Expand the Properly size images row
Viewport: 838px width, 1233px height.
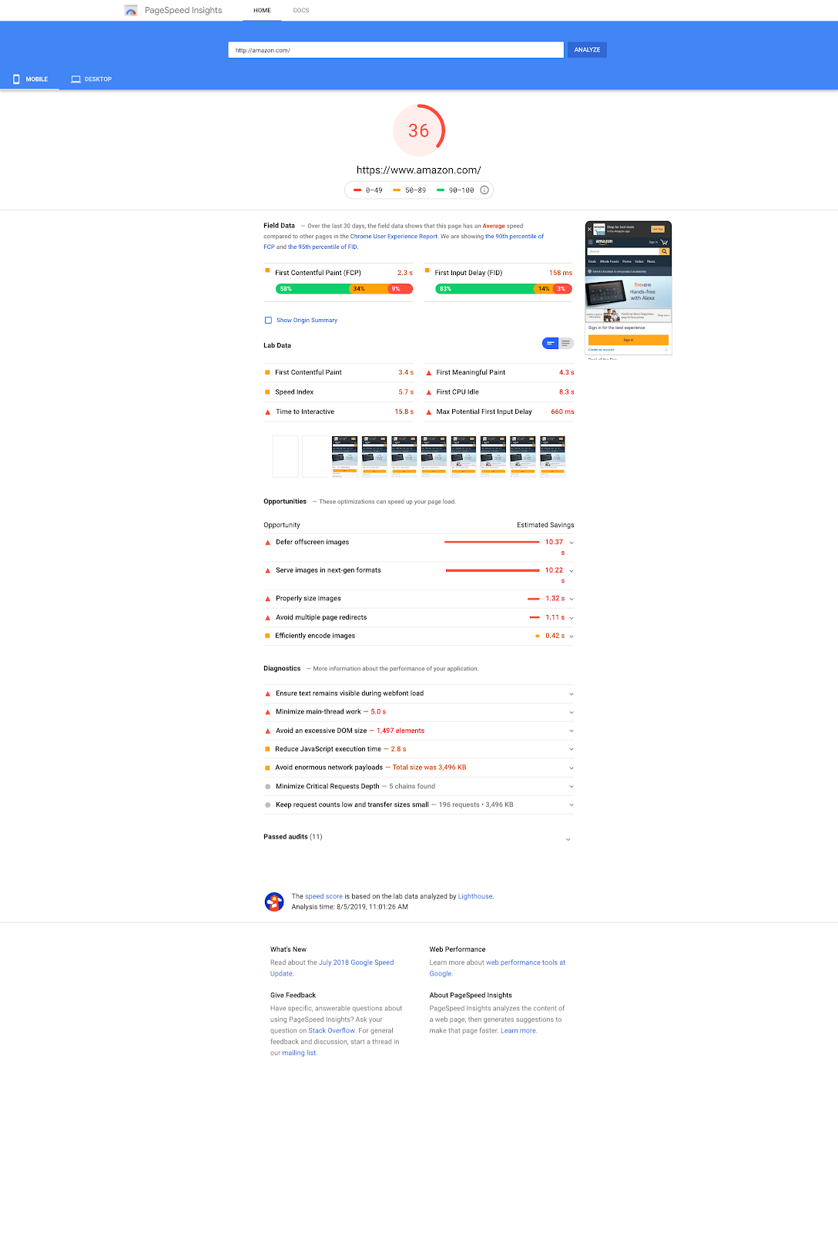click(x=572, y=599)
